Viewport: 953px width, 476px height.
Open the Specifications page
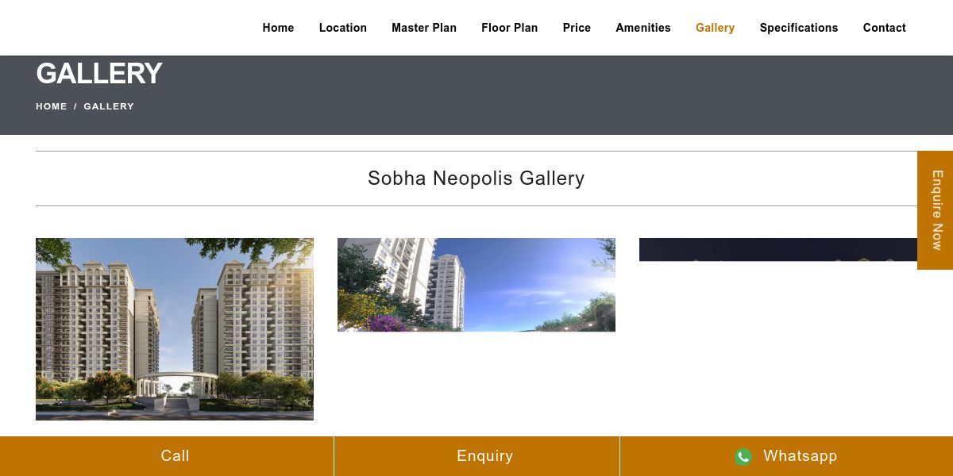tap(799, 28)
